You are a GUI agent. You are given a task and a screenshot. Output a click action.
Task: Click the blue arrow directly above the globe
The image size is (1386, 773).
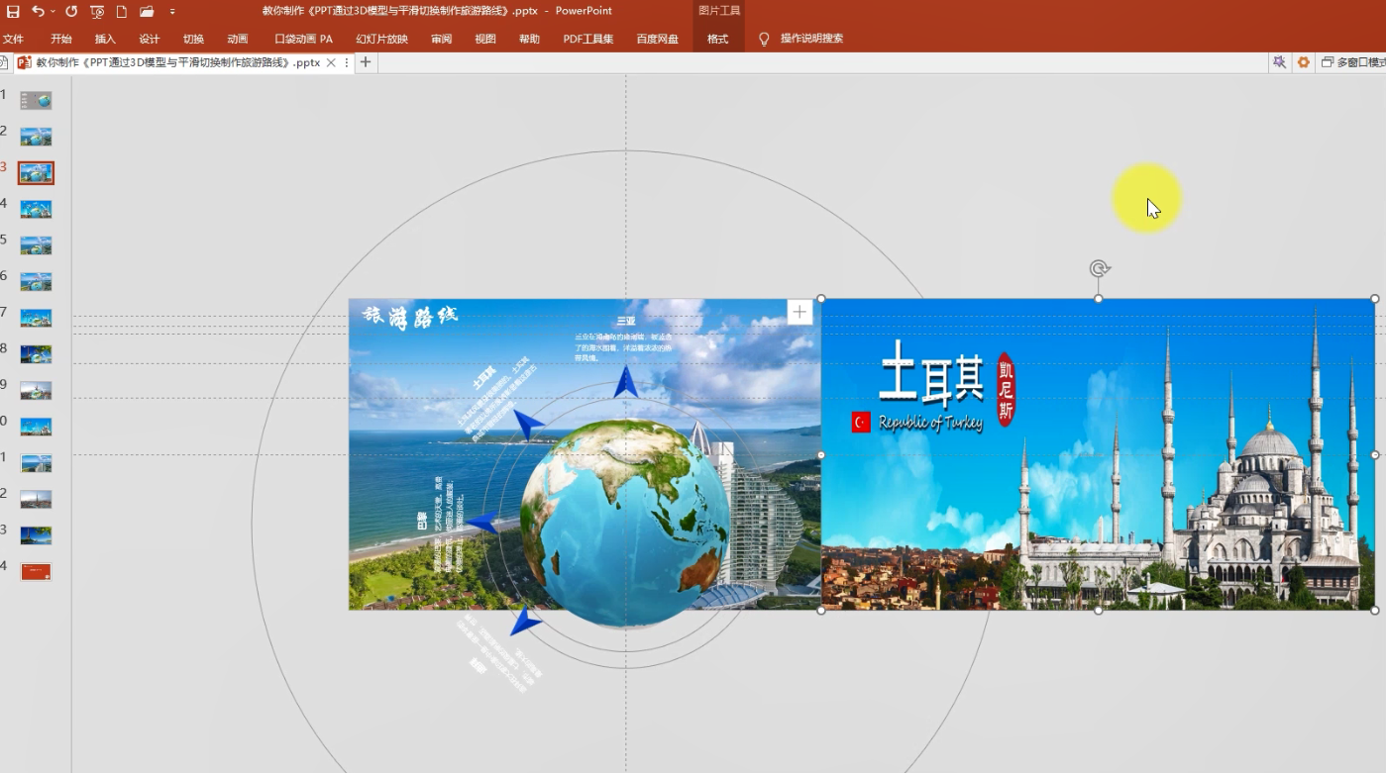click(625, 382)
